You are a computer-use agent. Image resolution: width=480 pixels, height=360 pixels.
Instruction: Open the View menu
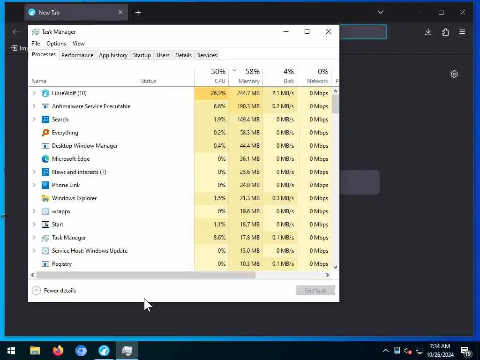[x=78, y=44]
